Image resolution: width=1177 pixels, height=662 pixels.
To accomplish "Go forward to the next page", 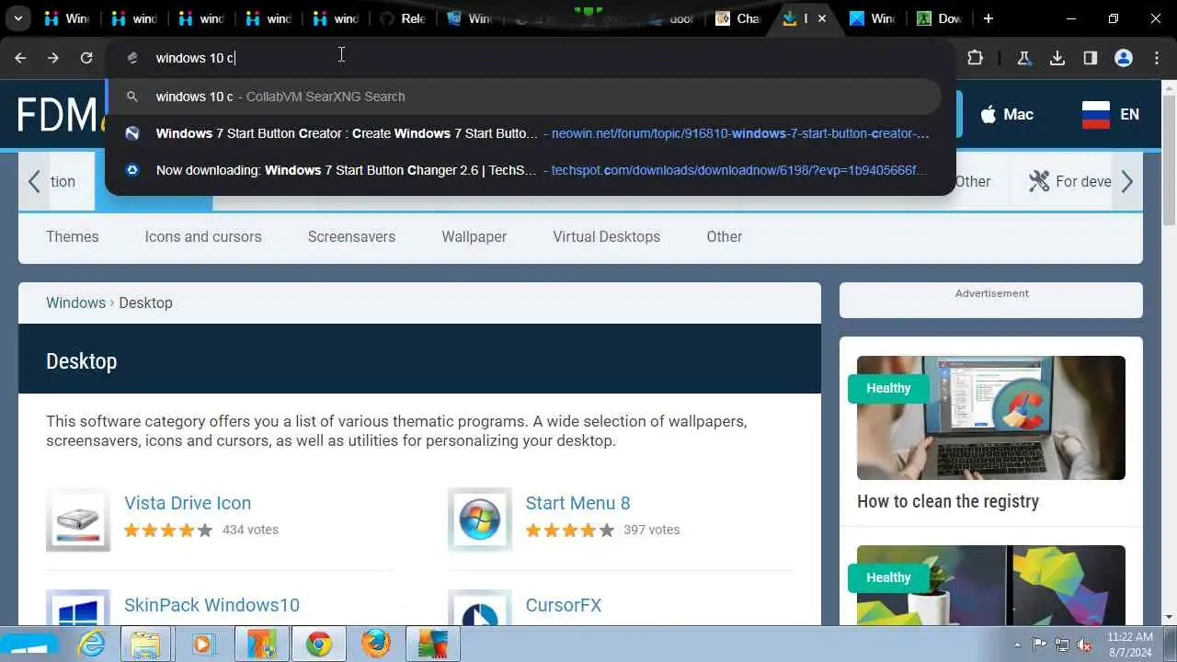I will pos(53,58).
